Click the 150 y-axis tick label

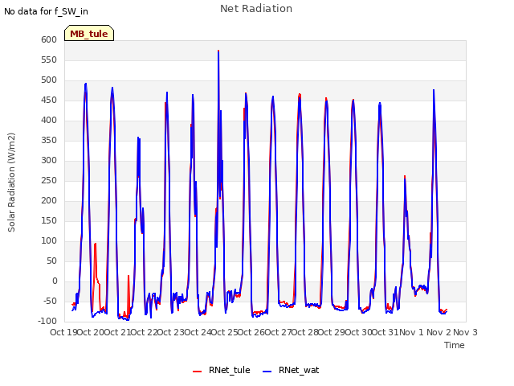point(49,221)
